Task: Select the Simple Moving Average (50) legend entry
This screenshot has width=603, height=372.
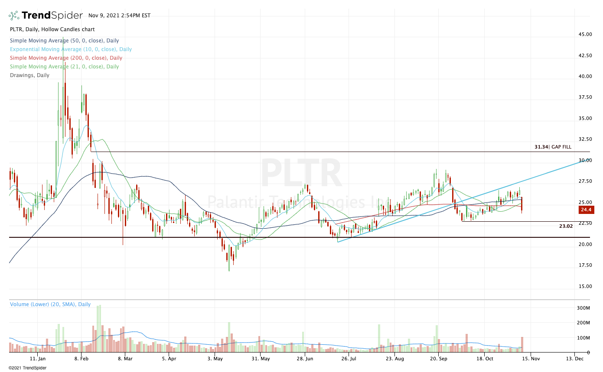Action: click(x=65, y=41)
